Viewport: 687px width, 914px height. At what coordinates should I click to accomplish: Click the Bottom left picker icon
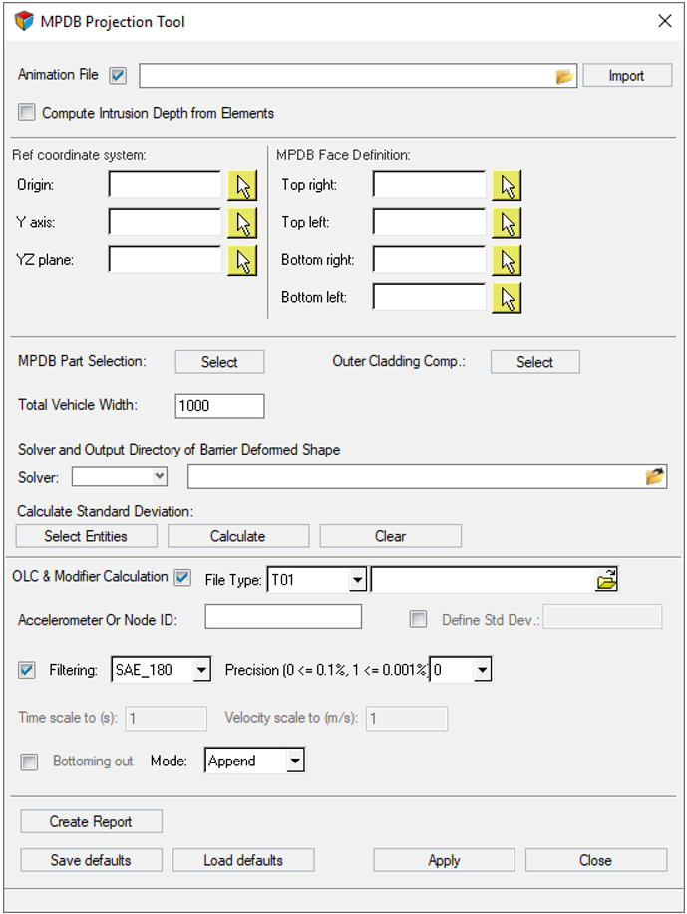tap(507, 297)
